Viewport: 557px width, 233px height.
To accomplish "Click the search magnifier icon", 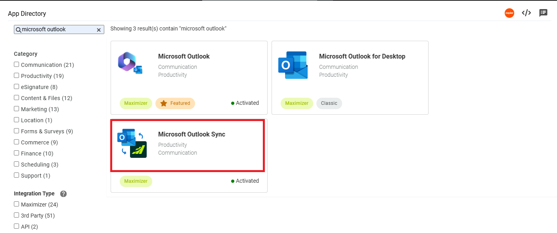I will coord(18,30).
